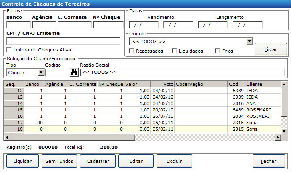Click the Cod. column header
Viewport: 291px width, 172px height.
tap(236, 84)
